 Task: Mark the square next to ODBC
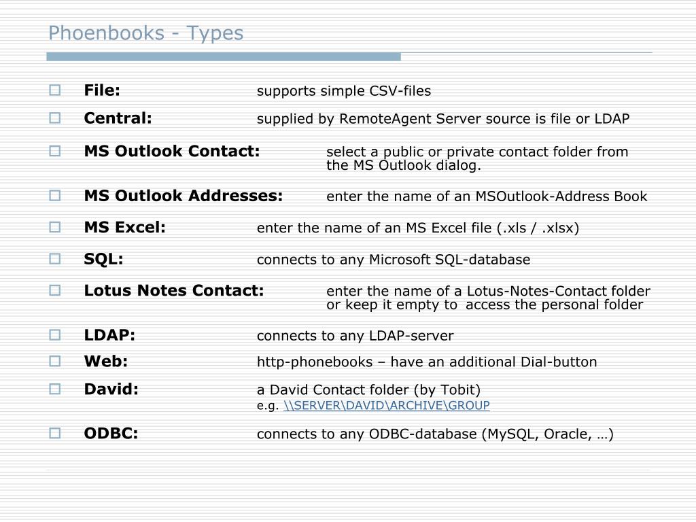click(x=55, y=433)
